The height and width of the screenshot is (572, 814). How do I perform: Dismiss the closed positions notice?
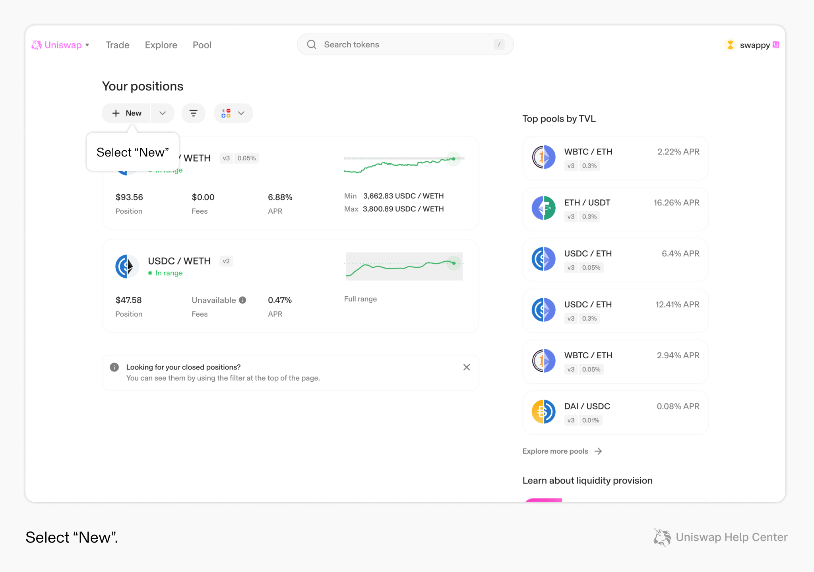coord(467,367)
